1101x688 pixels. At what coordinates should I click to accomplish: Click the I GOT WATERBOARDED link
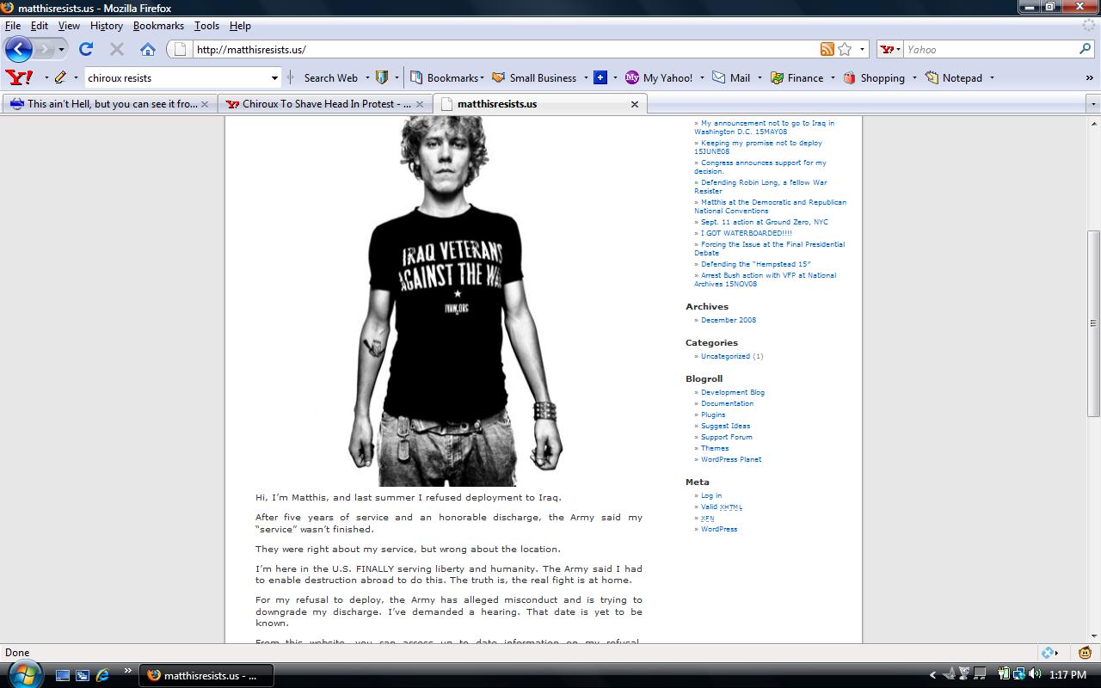[746, 233]
